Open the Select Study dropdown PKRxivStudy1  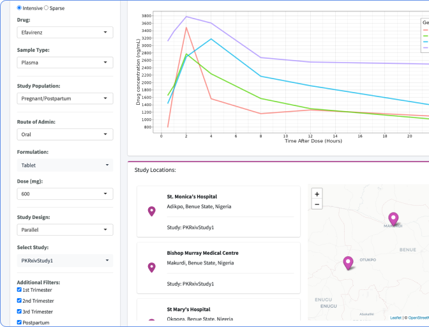click(x=65, y=261)
